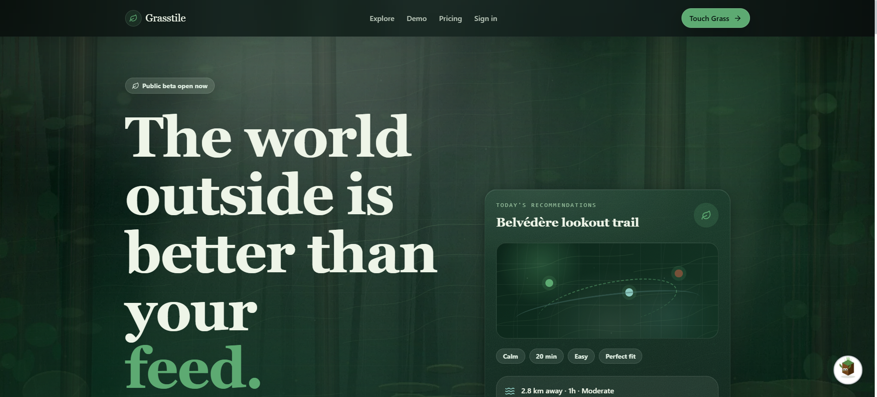Select the Easy tag chip
The height and width of the screenshot is (397, 877).
(581, 356)
